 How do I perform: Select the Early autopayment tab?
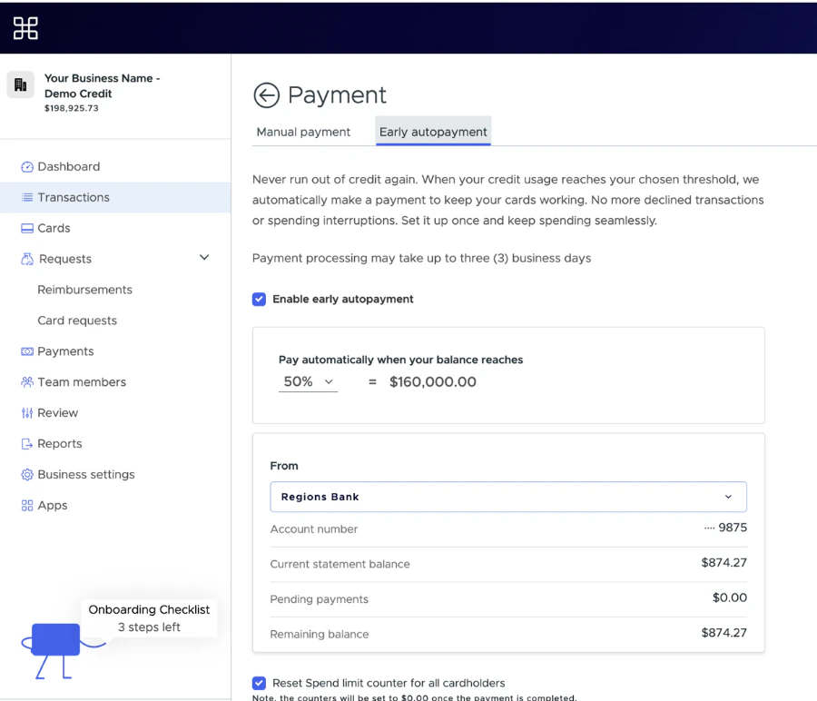coord(433,132)
